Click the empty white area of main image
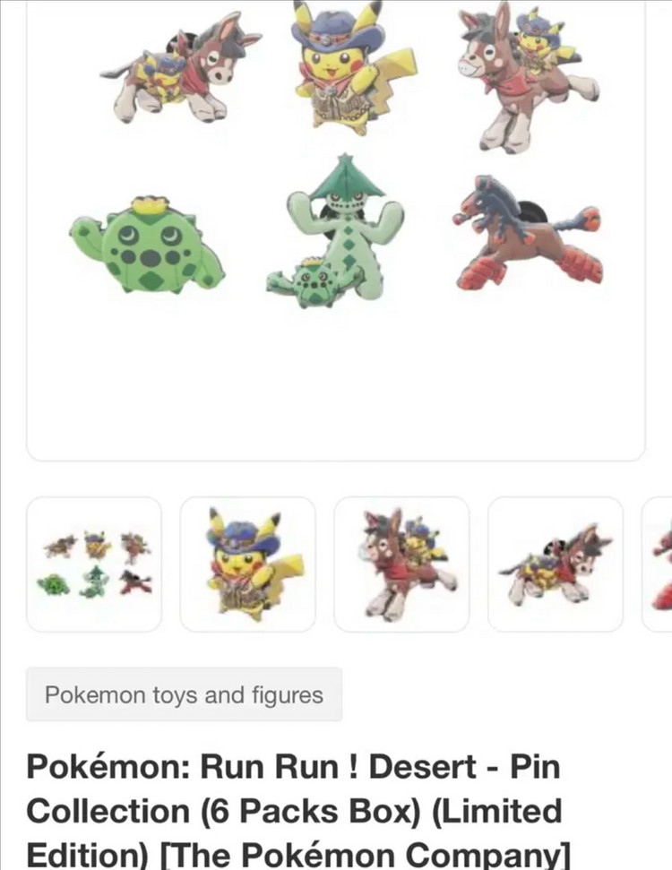Viewport: 672px width, 870px height. pos(336,383)
